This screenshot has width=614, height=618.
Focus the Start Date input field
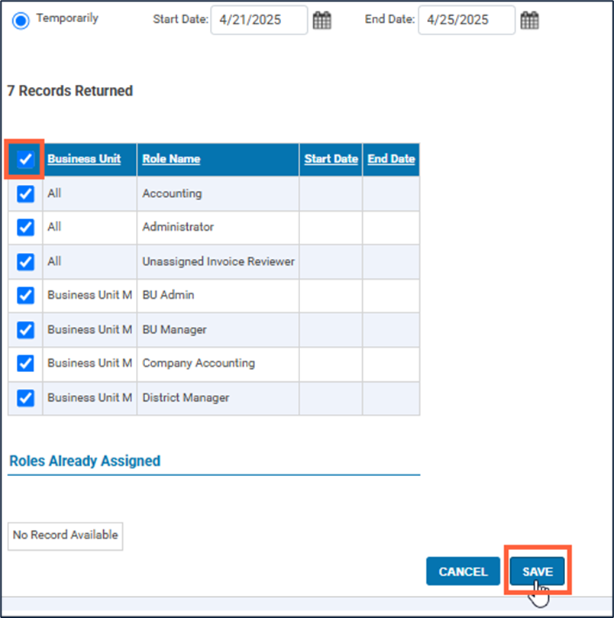[x=259, y=20]
